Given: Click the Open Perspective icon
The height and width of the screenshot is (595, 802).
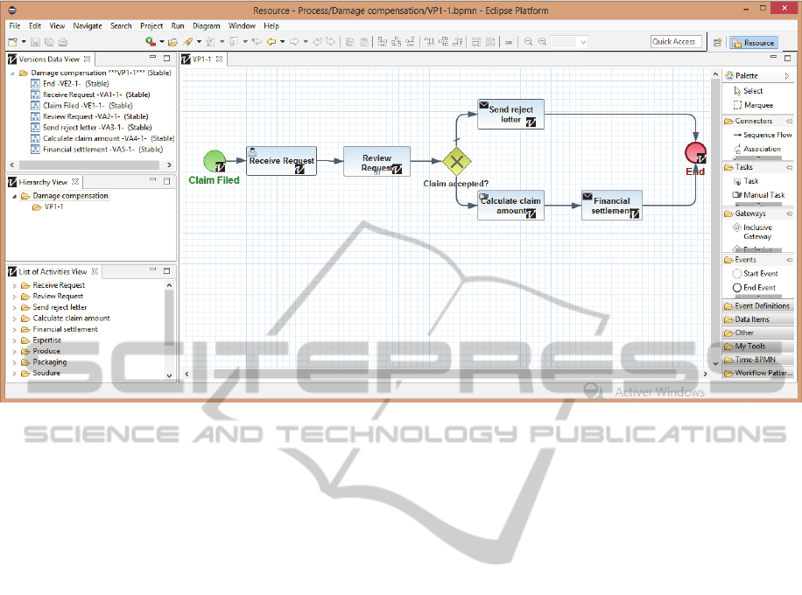Looking at the screenshot, I should click(x=717, y=42).
